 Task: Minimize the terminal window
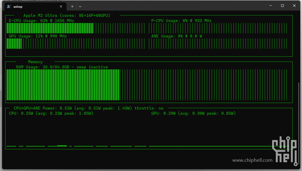coord(271,6)
